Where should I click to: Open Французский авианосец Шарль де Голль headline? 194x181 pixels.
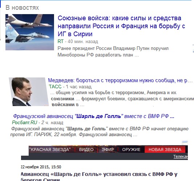(94, 116)
